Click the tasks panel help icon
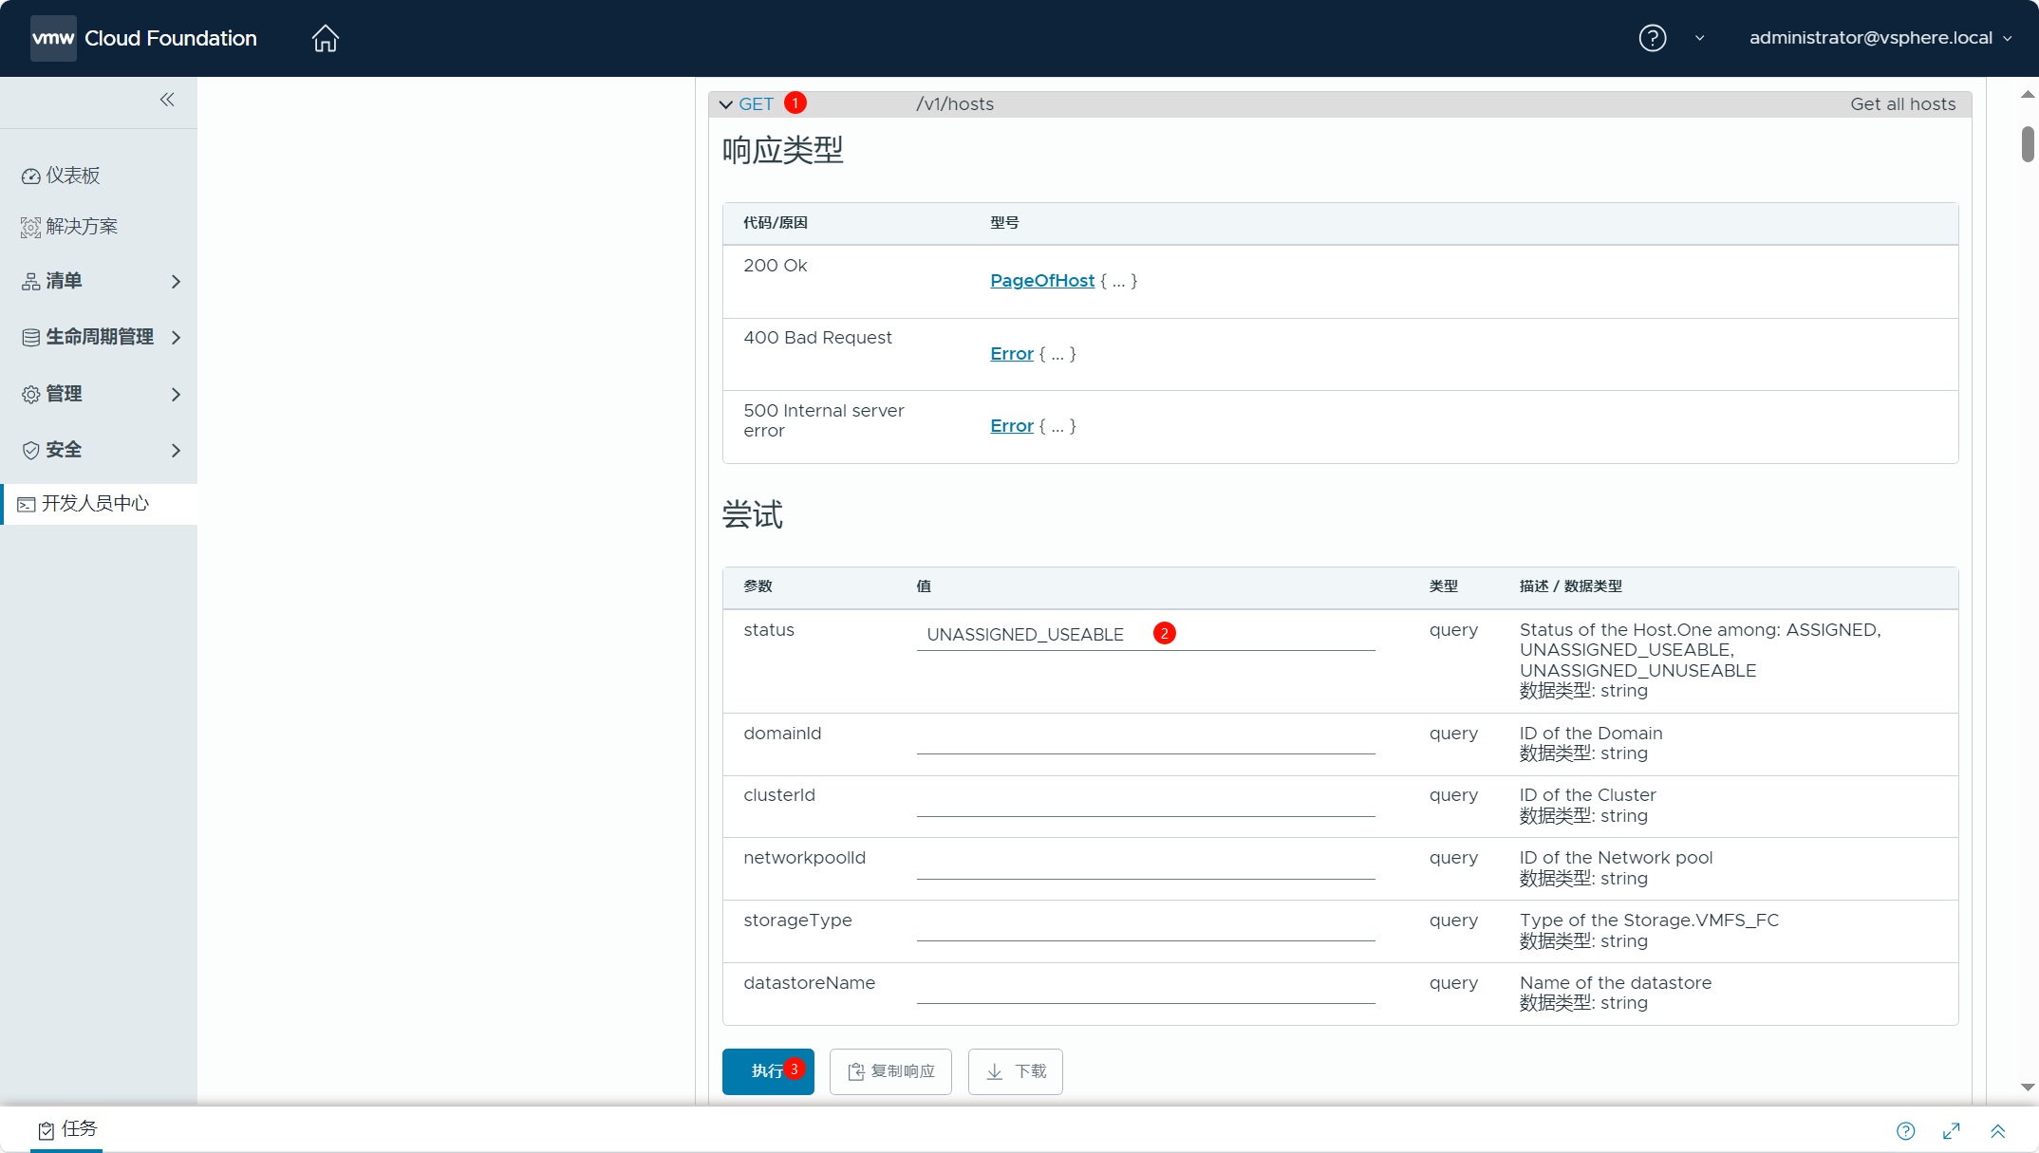Viewport: 2039px width, 1153px height. [x=1905, y=1130]
